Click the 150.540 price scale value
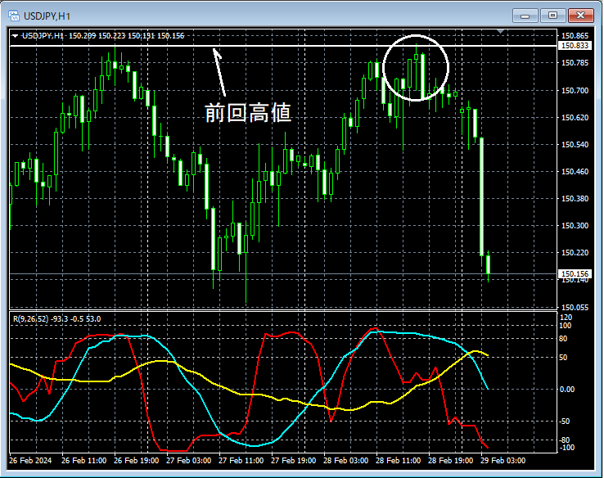Viewport: 604px width, 478px height. click(575, 144)
